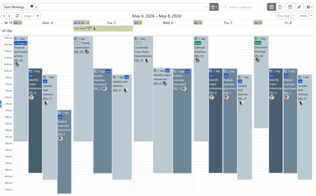Open the DEL-19 link on Wednesday

coord(139,60)
